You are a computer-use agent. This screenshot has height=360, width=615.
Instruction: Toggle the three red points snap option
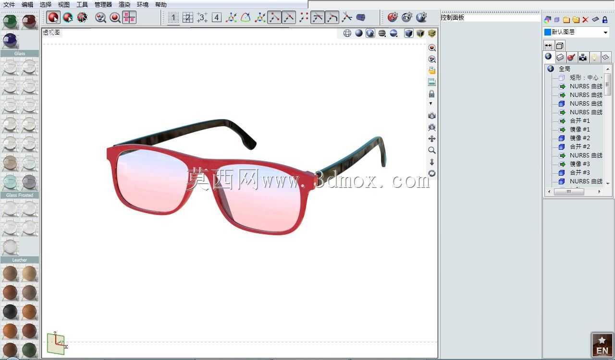[303, 18]
